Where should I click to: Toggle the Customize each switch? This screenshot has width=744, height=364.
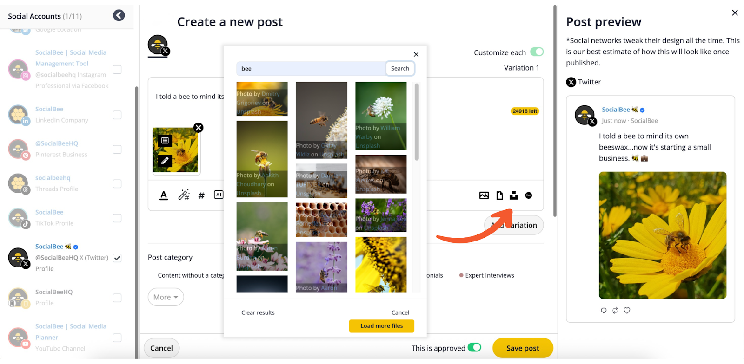click(537, 52)
